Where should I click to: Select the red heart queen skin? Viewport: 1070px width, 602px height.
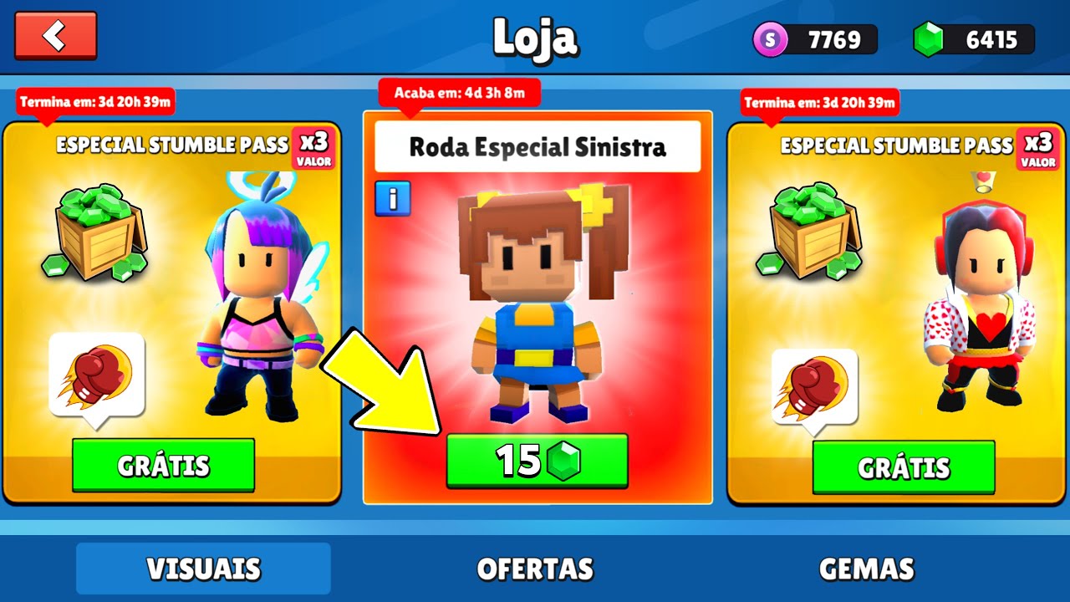(979, 307)
